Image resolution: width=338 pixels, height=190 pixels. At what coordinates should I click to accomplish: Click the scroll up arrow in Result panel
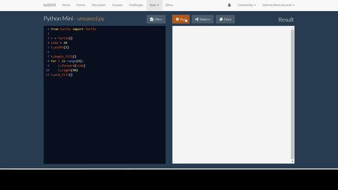point(293,28)
